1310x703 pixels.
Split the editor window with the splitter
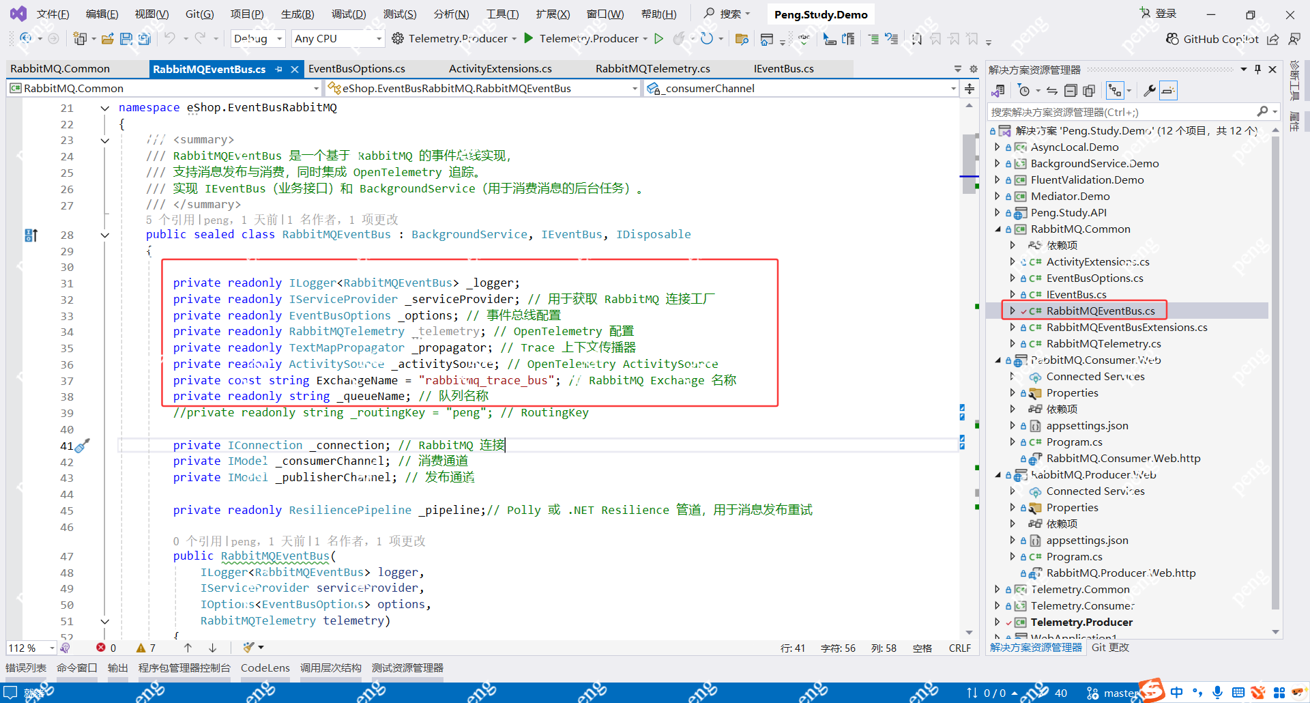click(x=969, y=88)
